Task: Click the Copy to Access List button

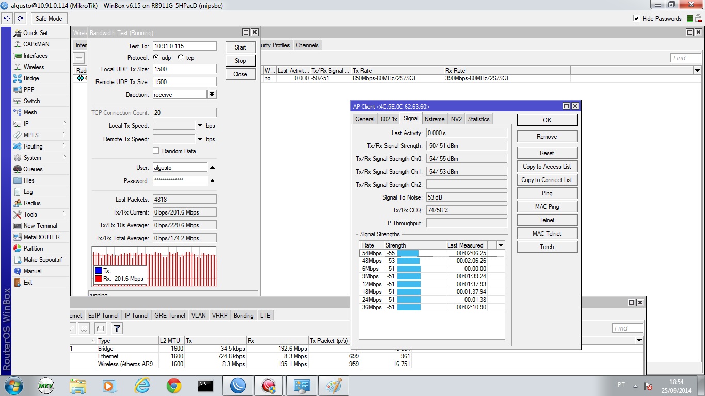Action: click(x=547, y=167)
